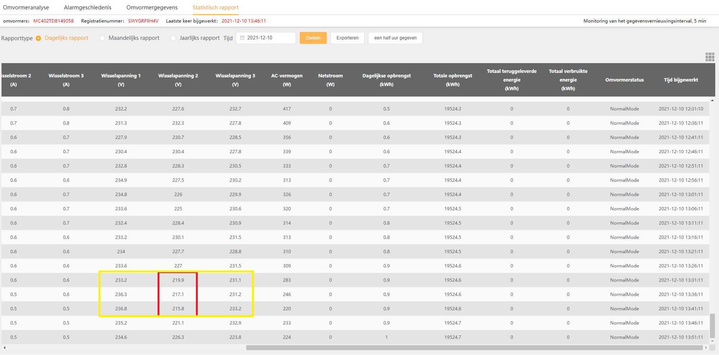Open the date picker showing 2021-12-10

[266, 38]
